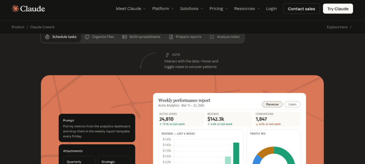
Task: Click the Build spreadsheets table icon
Action: (x=124, y=37)
